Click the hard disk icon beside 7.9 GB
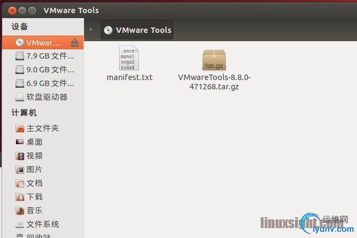This screenshot has width=357, height=238. coord(20,56)
